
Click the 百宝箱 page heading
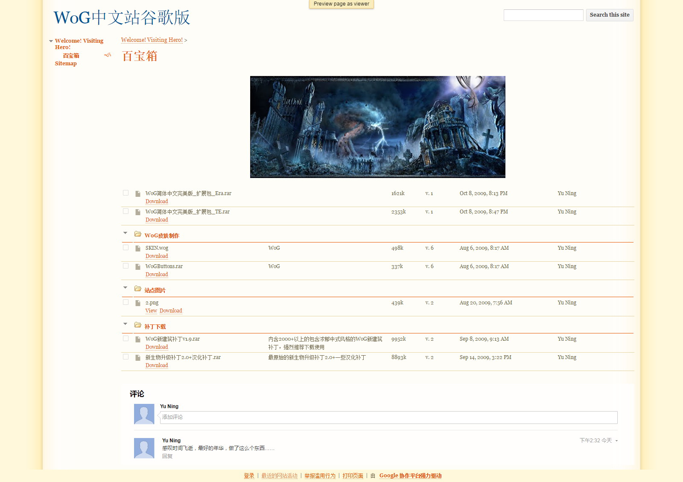[x=140, y=56]
